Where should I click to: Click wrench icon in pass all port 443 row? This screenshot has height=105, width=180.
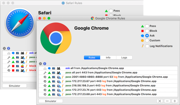[x=45, y=73]
